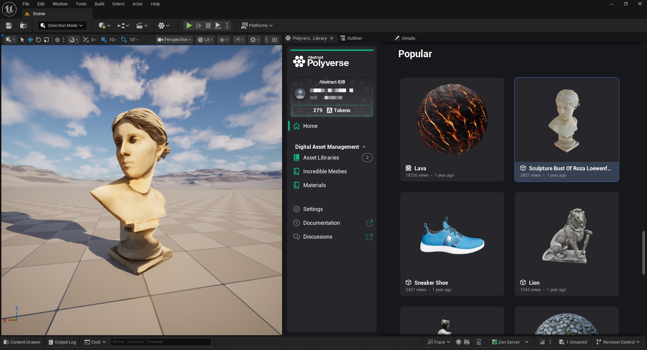Open rotation snap 10° dropdown
The width and height of the screenshot is (647, 350).
pyautogui.click(x=134, y=40)
